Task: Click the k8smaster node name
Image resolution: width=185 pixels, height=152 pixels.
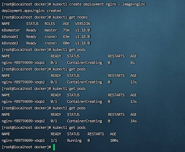Action: pos(11,30)
